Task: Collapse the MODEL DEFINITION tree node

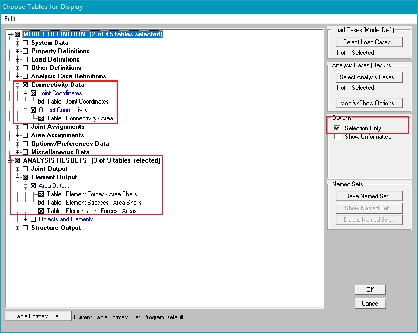Action: click(10, 34)
